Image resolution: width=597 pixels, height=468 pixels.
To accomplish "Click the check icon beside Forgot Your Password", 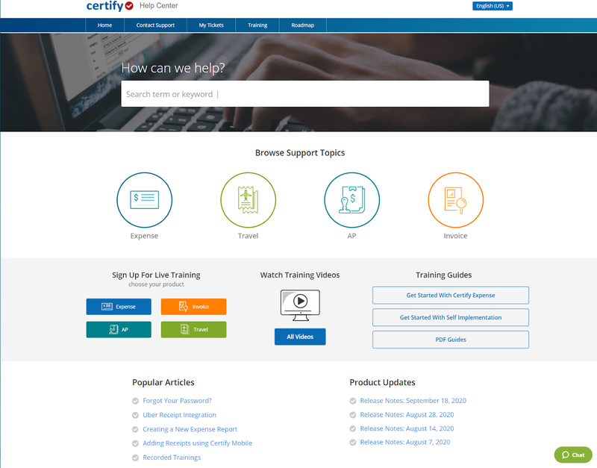I will 135,401.
